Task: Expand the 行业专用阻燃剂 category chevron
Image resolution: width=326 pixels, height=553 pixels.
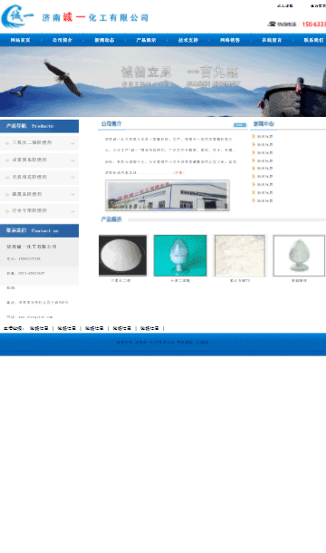Action: tap(72, 211)
